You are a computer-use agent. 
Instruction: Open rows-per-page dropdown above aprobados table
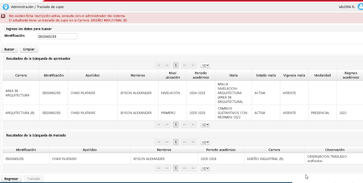click(205, 65)
